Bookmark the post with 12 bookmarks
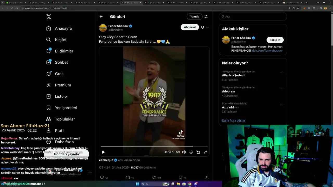 pos(180,178)
